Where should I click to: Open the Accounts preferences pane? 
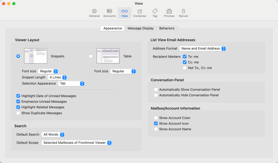[x=109, y=13]
